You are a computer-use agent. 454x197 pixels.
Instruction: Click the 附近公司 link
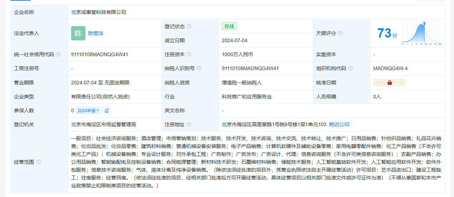point(339,124)
